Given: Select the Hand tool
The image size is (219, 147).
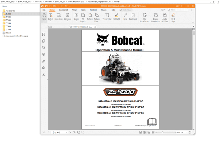Looking at the screenshot, I should (x=44, y=17).
